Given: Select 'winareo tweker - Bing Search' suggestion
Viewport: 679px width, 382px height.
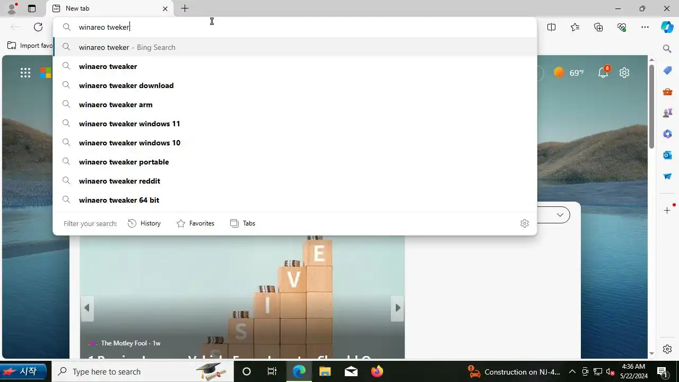Looking at the screenshot, I should (x=295, y=47).
